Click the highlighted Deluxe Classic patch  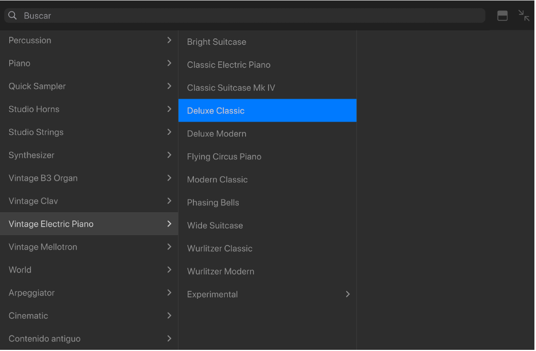pos(216,111)
